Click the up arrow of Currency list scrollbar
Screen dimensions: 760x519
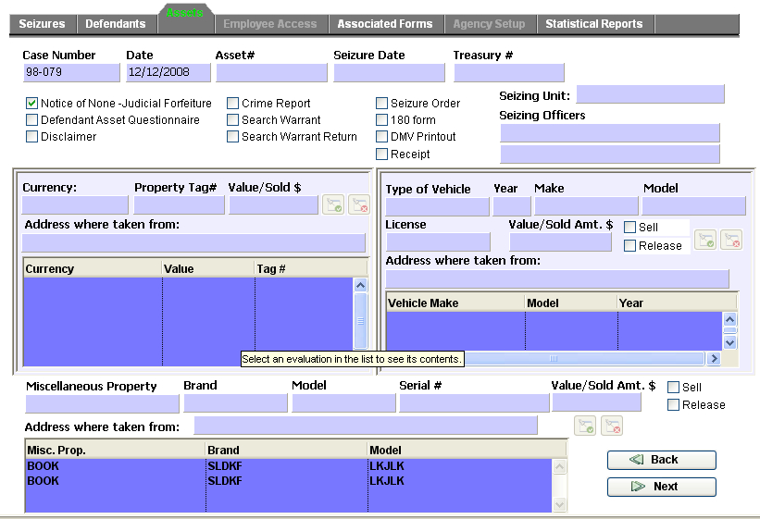(x=360, y=285)
